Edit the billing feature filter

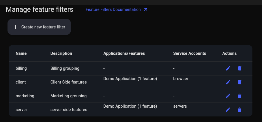click(228, 68)
